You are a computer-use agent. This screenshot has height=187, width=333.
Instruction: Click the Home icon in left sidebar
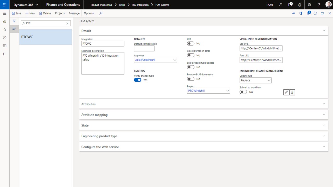point(5,21)
